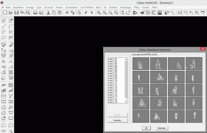Open the Layer menu
This screenshot has height=133, width=207.
coord(39,8)
